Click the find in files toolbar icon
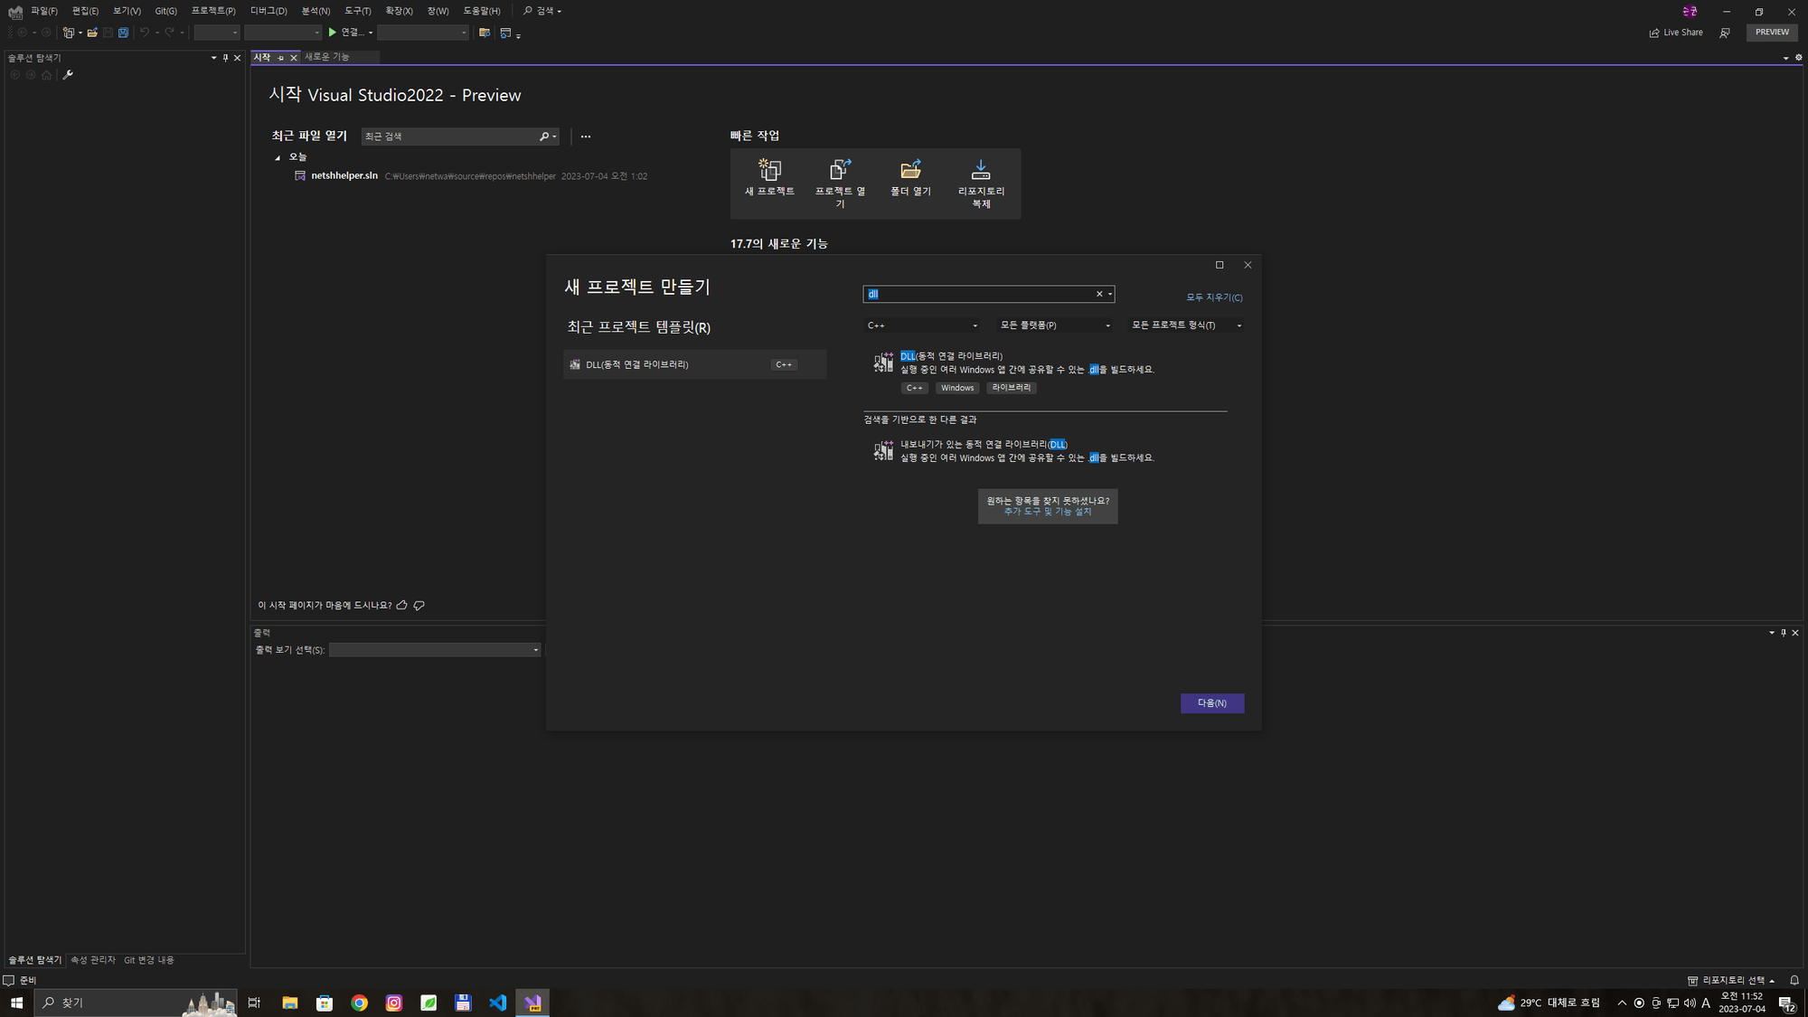The width and height of the screenshot is (1808, 1017). pyautogui.click(x=485, y=33)
